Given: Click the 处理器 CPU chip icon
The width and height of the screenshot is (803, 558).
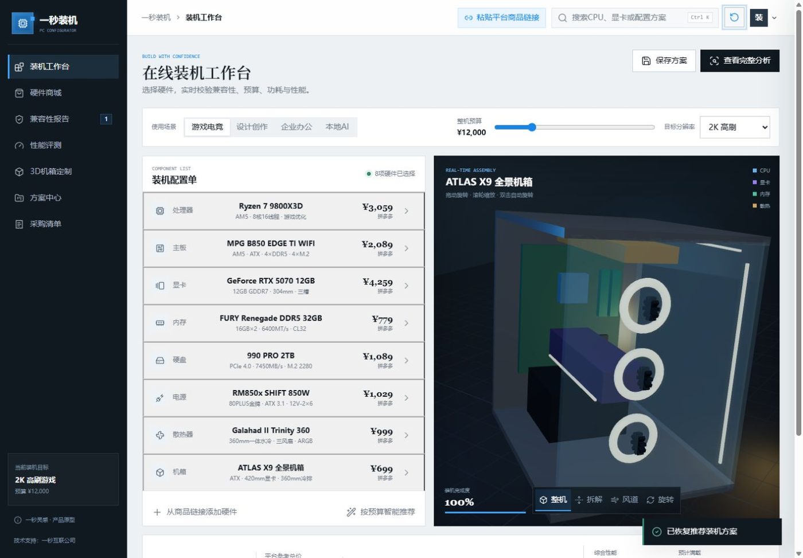Looking at the screenshot, I should pyautogui.click(x=160, y=210).
